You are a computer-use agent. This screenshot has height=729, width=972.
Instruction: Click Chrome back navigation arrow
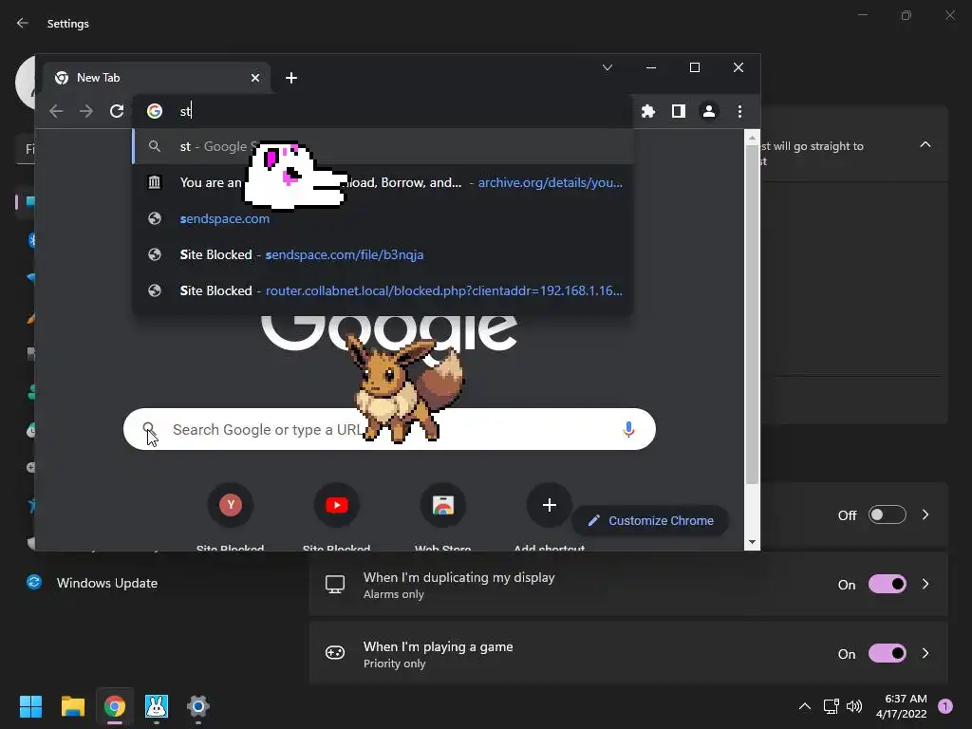tap(56, 111)
